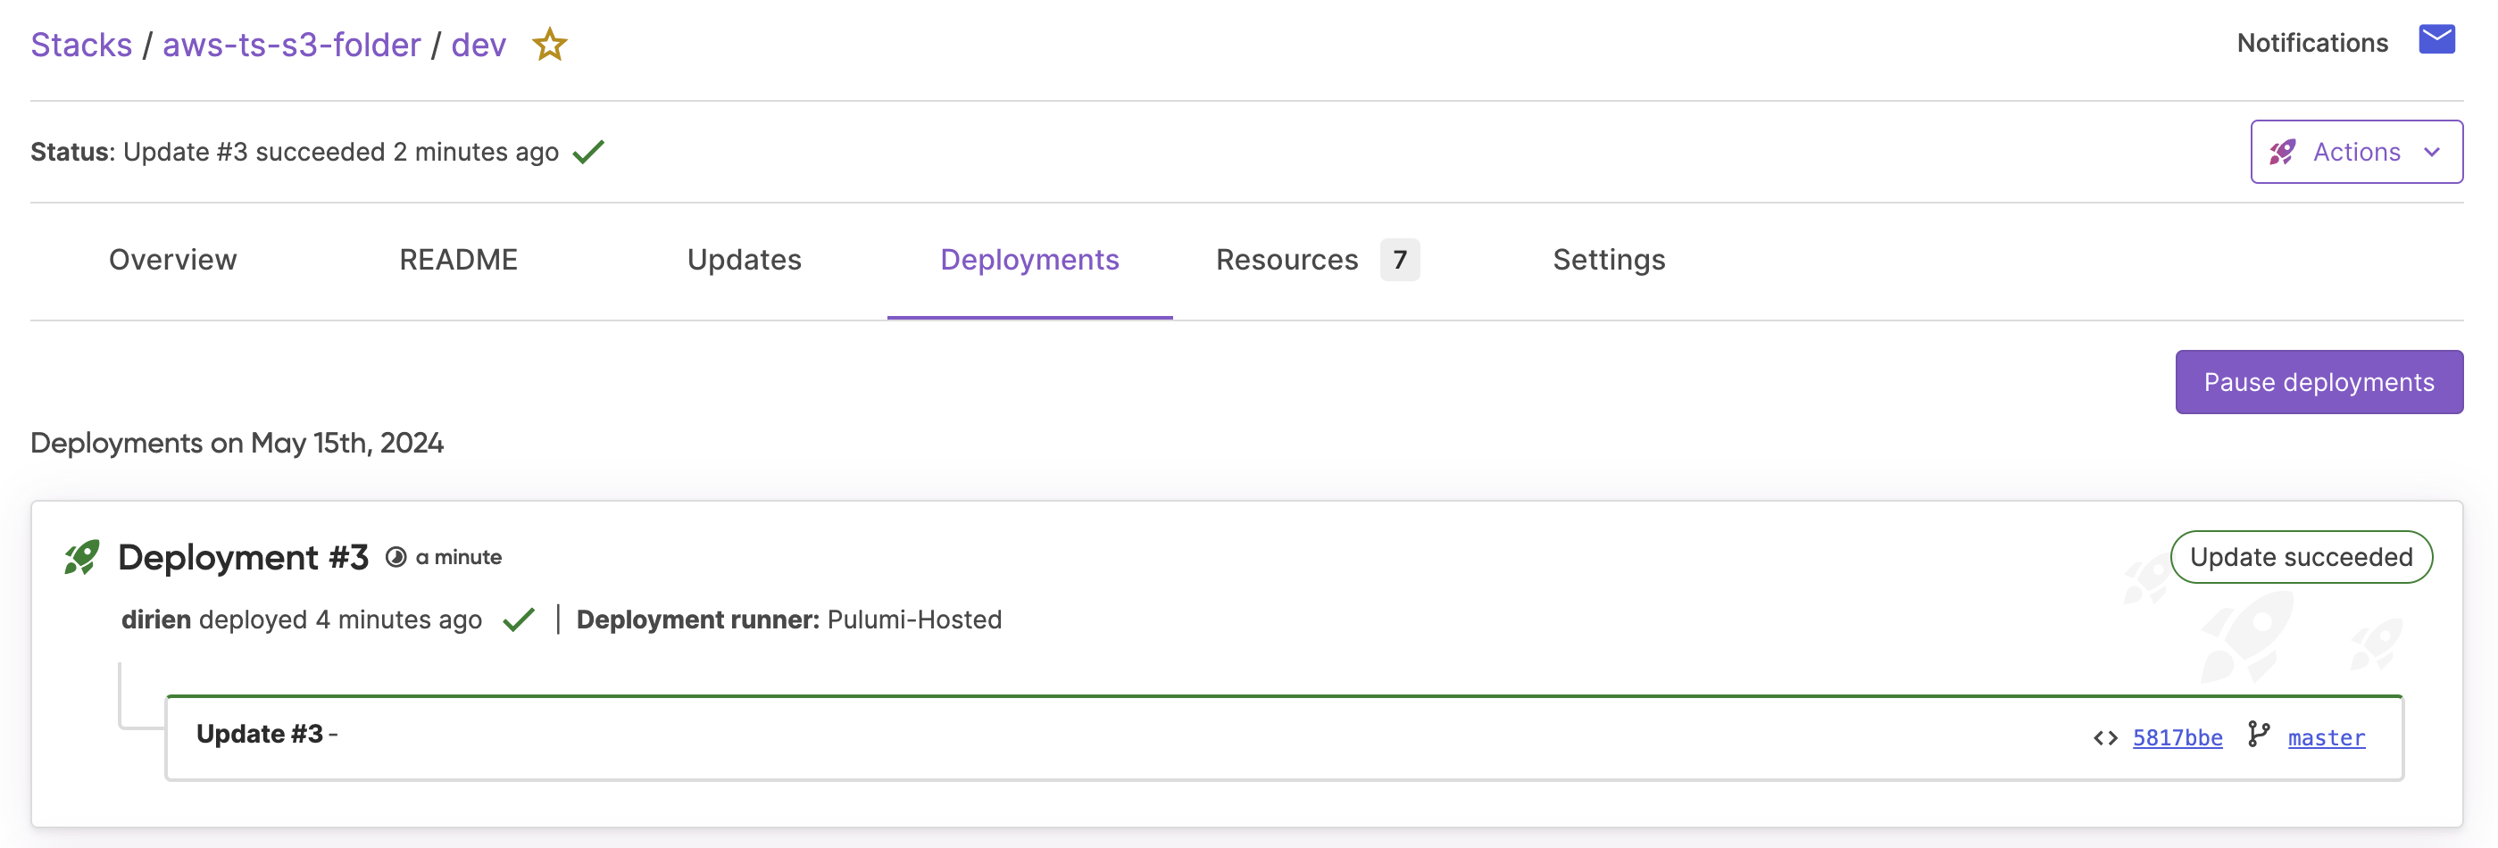Viewport: 2498px width, 848px height.
Task: Open the README tab
Action: (459, 260)
